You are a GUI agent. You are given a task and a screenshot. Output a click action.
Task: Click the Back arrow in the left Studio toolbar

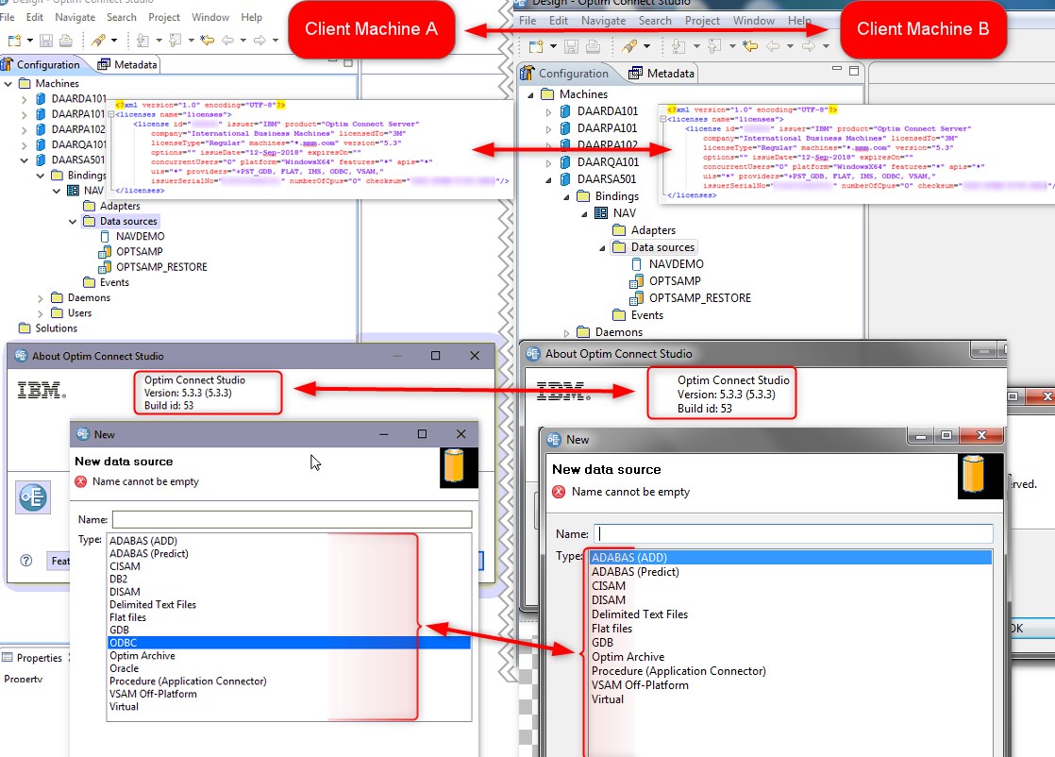click(227, 41)
